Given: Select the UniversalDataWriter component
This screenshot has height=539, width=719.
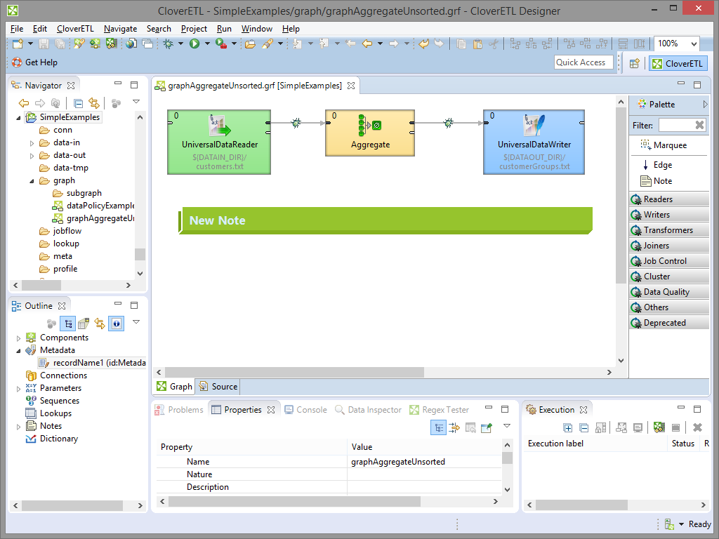Looking at the screenshot, I should click(x=534, y=142).
